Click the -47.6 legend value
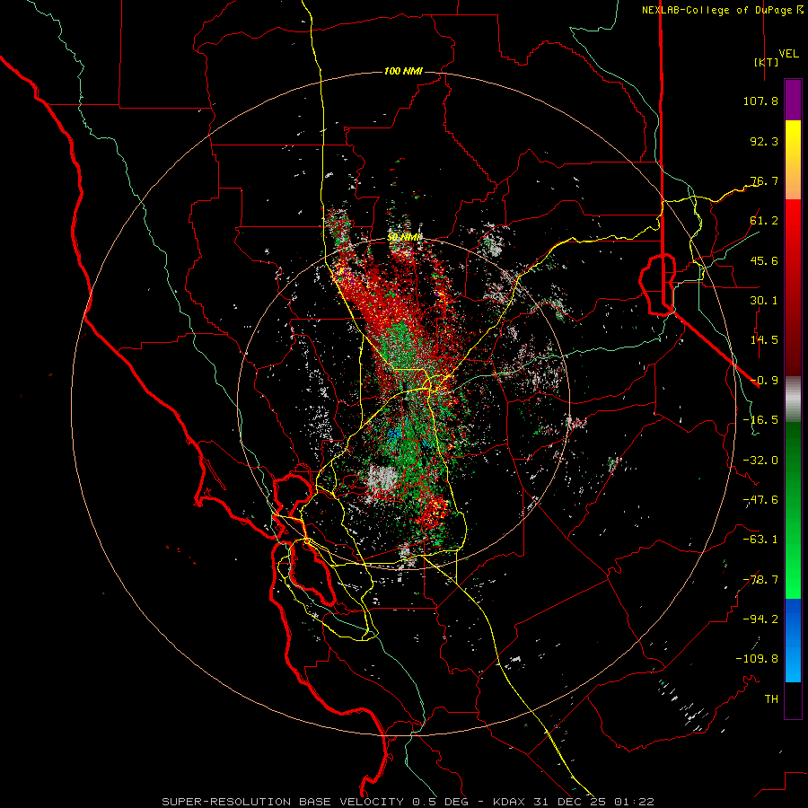The width and height of the screenshot is (808, 808). [x=760, y=500]
